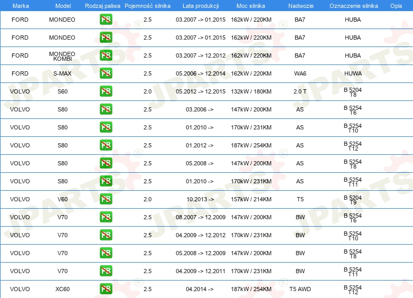Click the fuel icon in the Volvo V60 row
The height and width of the screenshot is (298, 413).
pos(106,199)
